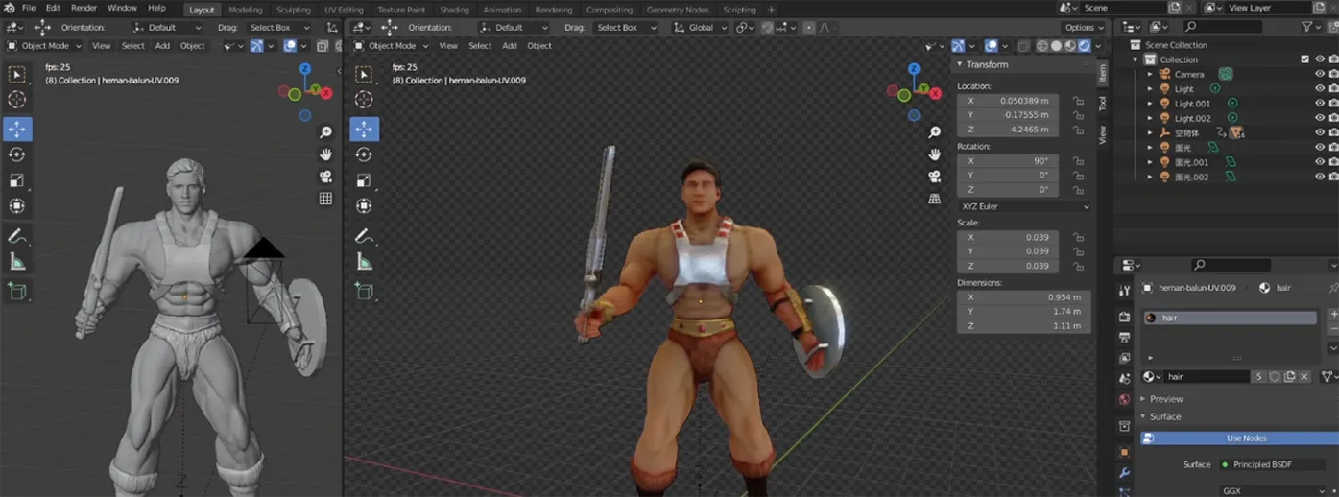The image size is (1339, 497).
Task: Open the Output properties tab icon
Action: tap(1124, 338)
